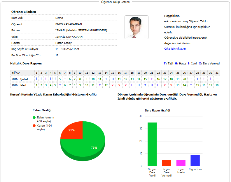Select the red Ders Vermedi bar
The height and width of the screenshot is (182, 231).
[x=167, y=163]
